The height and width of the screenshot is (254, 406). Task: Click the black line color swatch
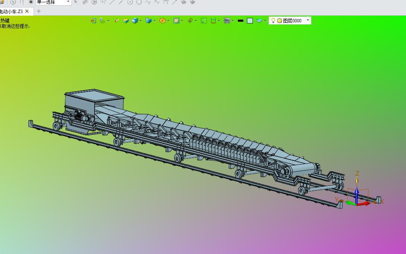[x=241, y=21]
